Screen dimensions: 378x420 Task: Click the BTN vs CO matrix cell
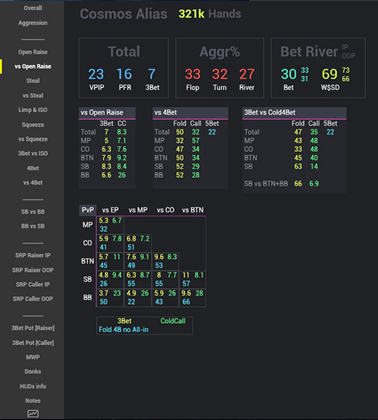pyautogui.click(x=165, y=261)
